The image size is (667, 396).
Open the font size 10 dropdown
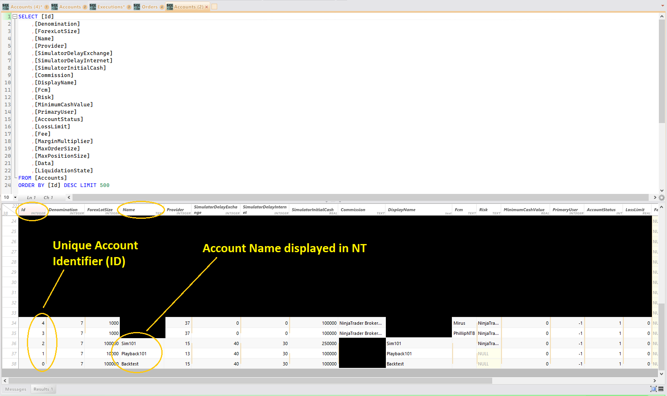coord(15,198)
